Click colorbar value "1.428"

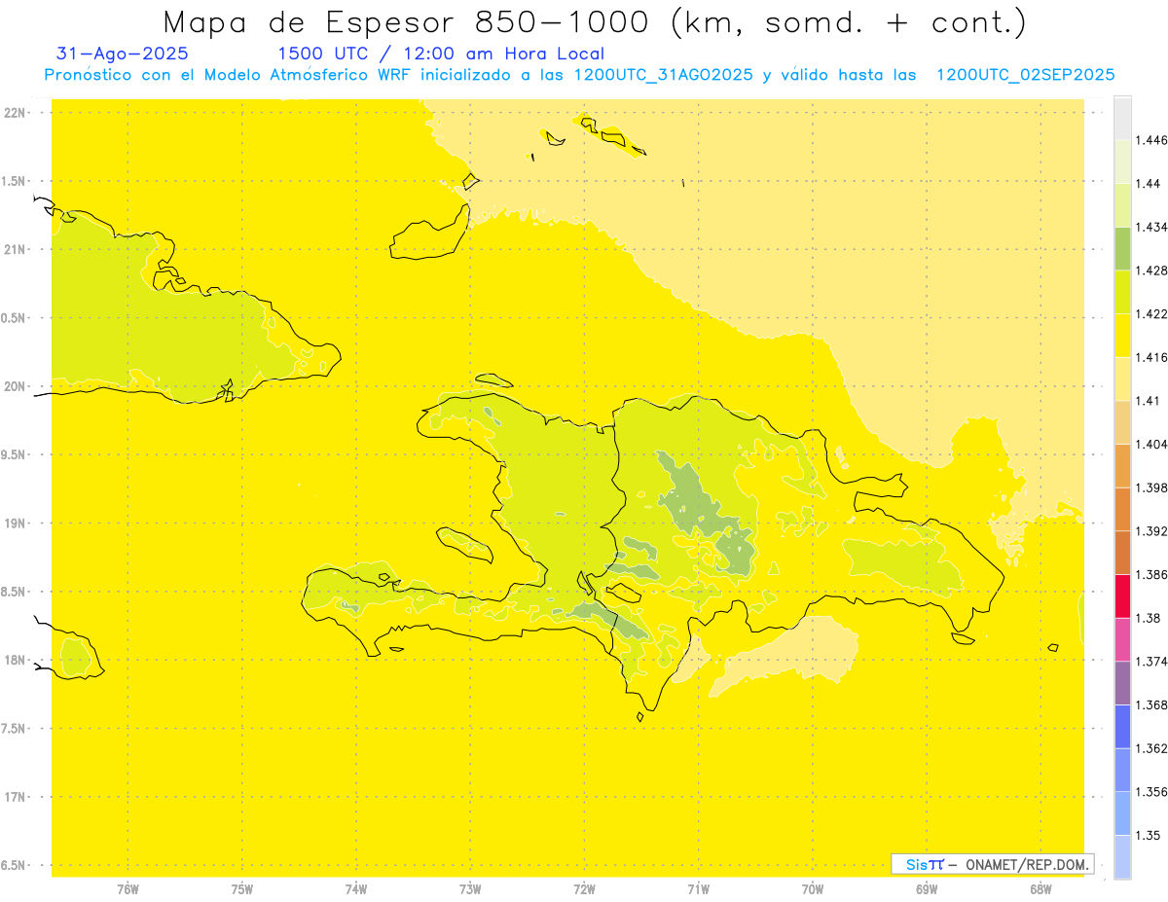(x=1151, y=271)
